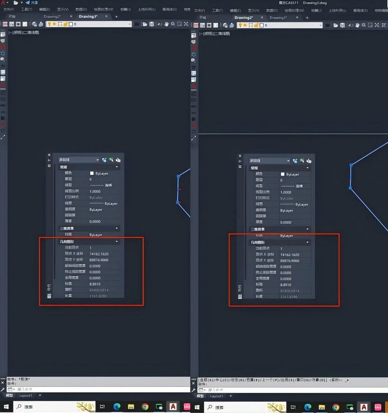Image resolution: width=388 pixels, height=413 pixels.
Task: Select the Pan hand tool in left window toolbar
Action: pos(166,24)
